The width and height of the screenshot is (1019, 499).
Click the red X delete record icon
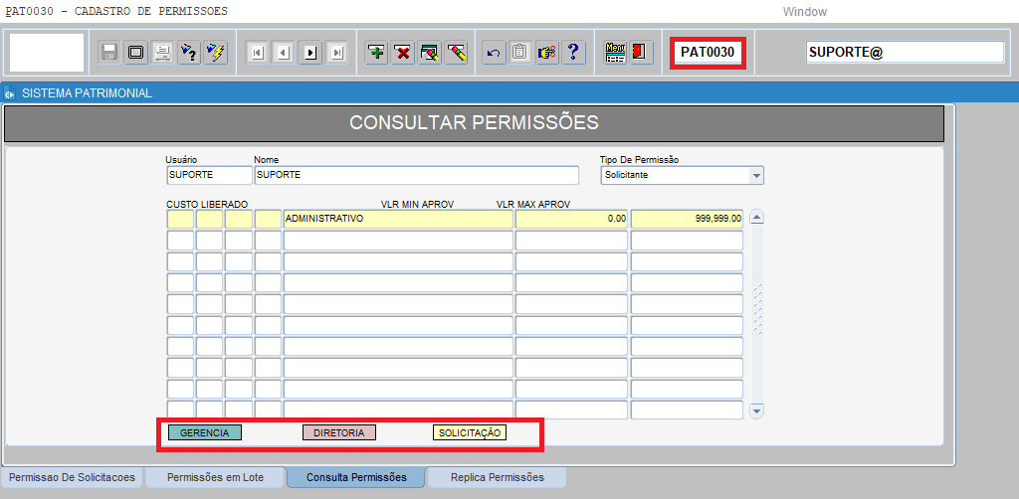click(x=403, y=53)
